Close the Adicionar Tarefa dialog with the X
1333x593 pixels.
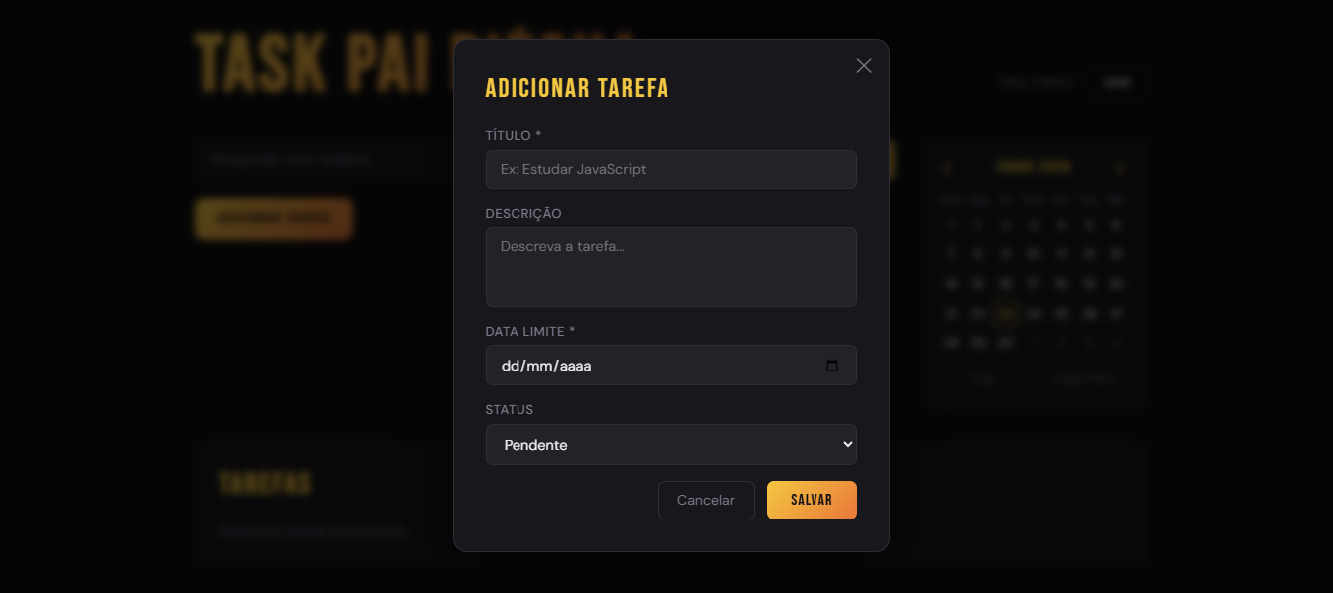pos(864,65)
